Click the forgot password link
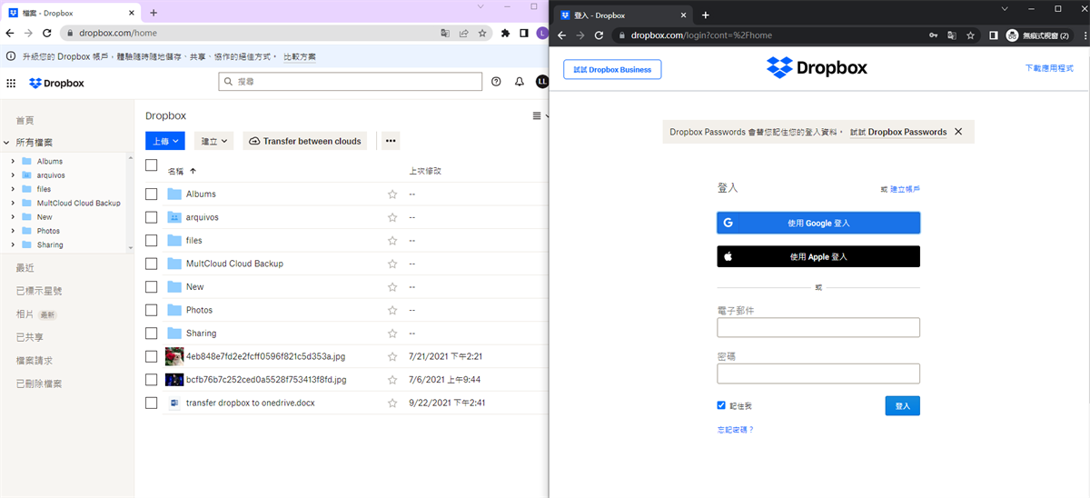This screenshot has height=498, width=1090. (x=735, y=429)
